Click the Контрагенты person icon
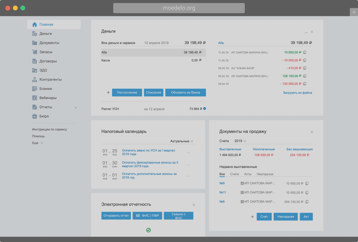The height and width of the screenshot is (242, 358). 35,80
